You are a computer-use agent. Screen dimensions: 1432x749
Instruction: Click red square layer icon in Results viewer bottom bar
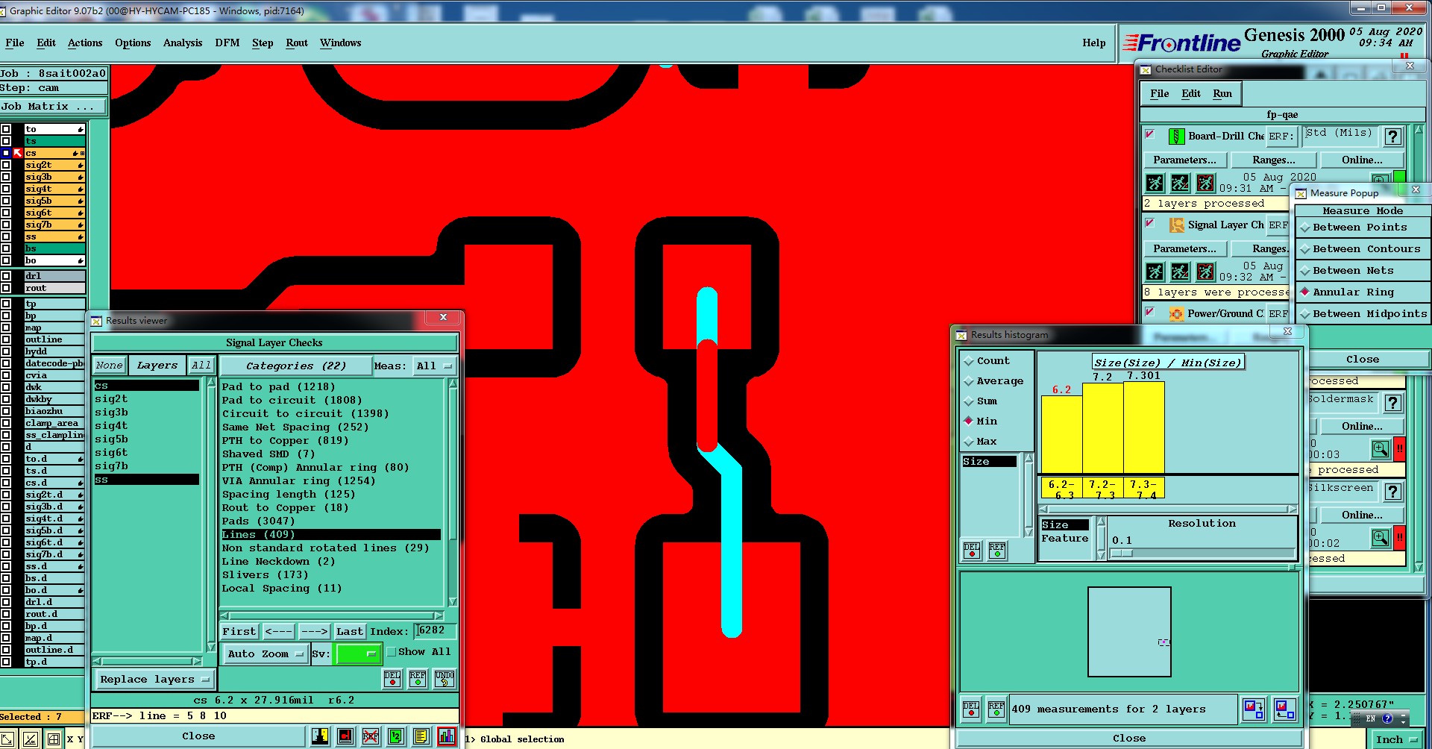(345, 736)
